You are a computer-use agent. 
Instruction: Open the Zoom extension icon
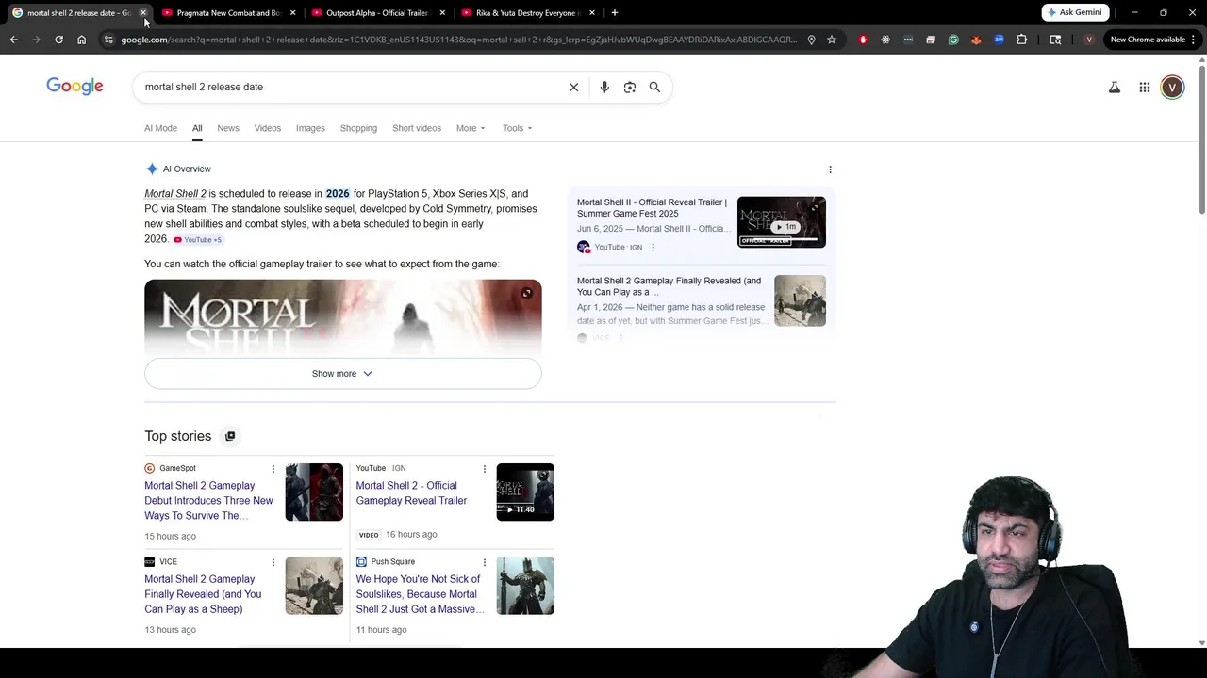pyautogui.click(x=999, y=40)
